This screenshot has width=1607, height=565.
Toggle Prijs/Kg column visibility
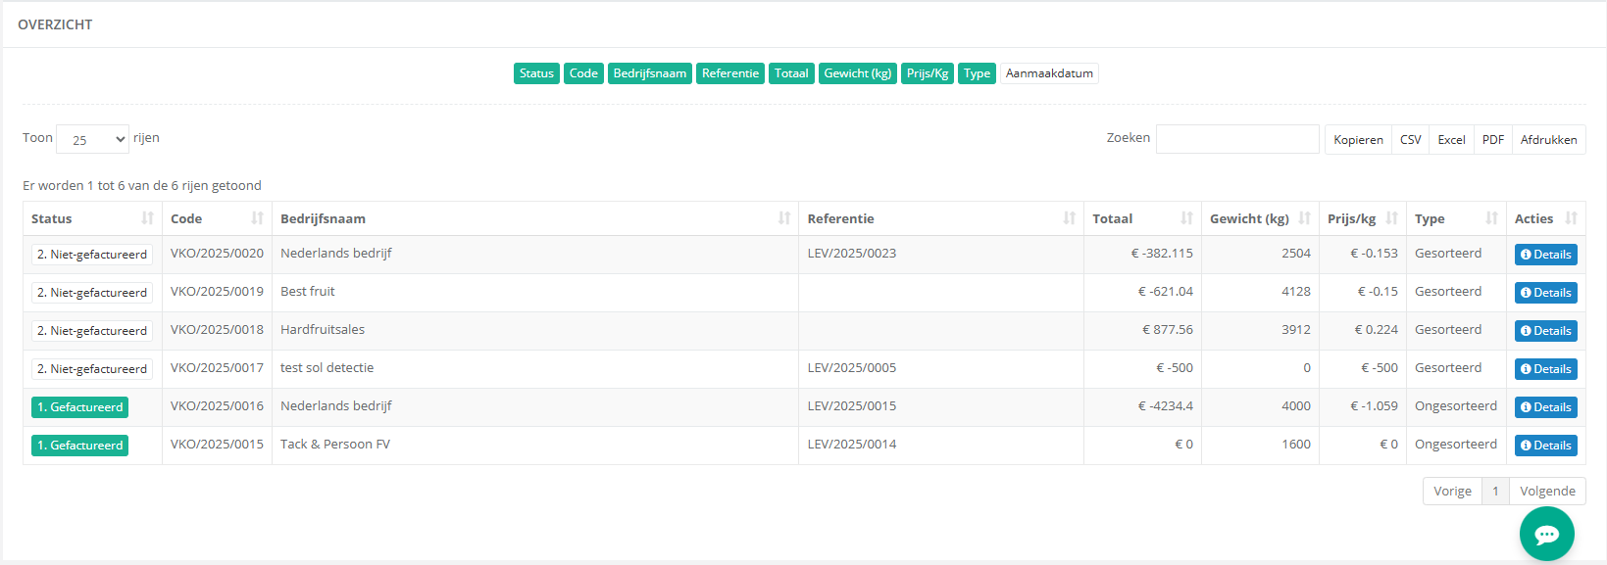click(928, 73)
